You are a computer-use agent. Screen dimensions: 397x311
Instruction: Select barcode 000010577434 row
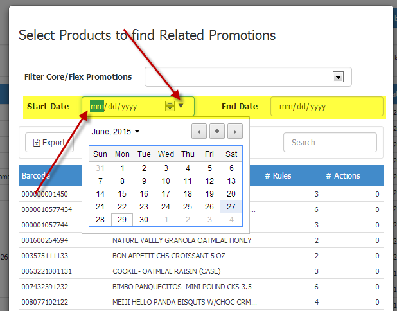click(47, 209)
